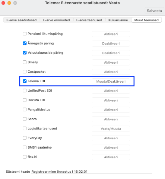Click Aktiveeri next to EveryPay

pos(111,138)
